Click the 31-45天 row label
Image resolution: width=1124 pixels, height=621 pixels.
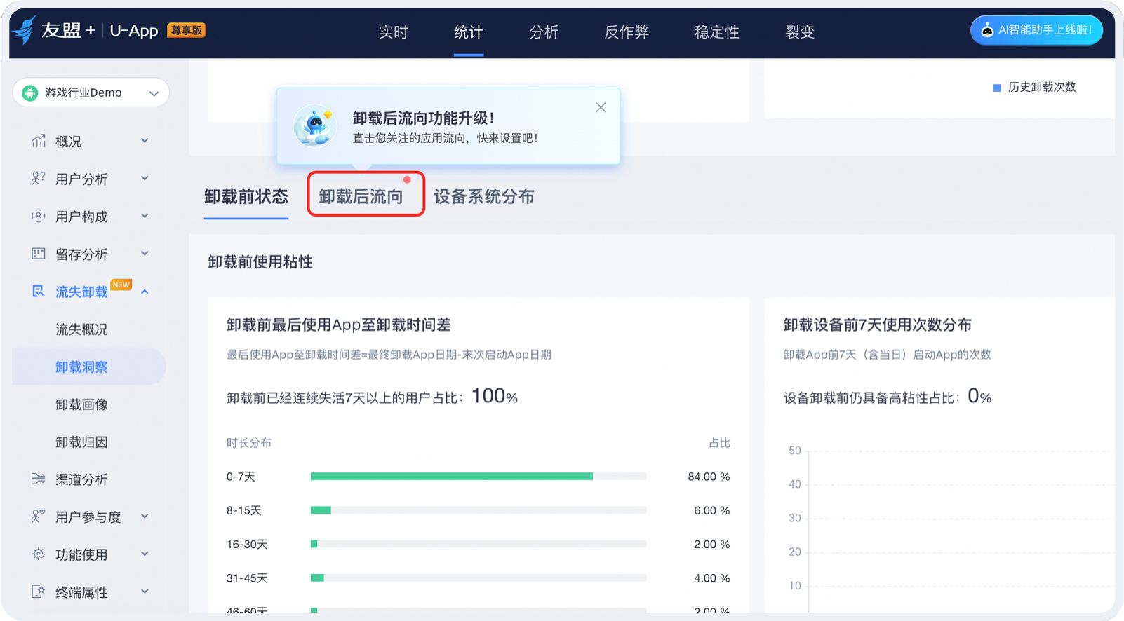(x=247, y=578)
